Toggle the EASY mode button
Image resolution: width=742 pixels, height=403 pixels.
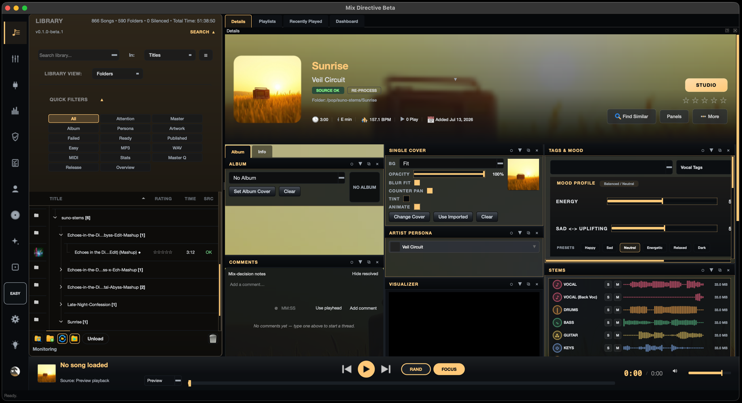pyautogui.click(x=15, y=293)
